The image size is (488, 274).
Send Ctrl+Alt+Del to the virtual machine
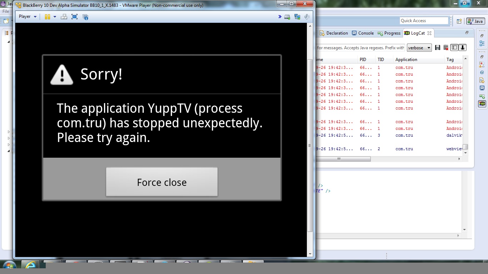tap(64, 16)
